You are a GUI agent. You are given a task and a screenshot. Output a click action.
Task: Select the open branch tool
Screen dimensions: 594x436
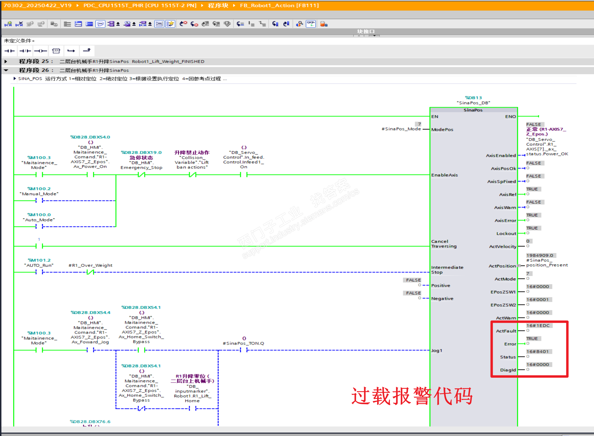click(x=71, y=51)
